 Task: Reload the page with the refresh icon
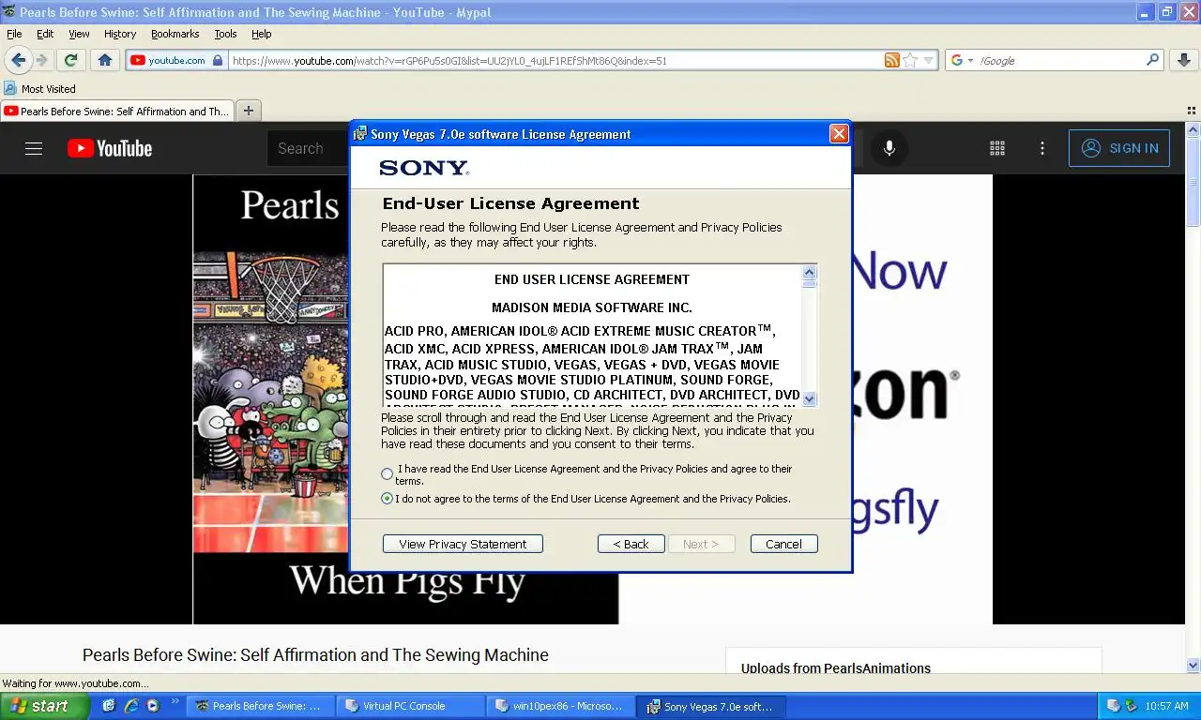pos(70,60)
